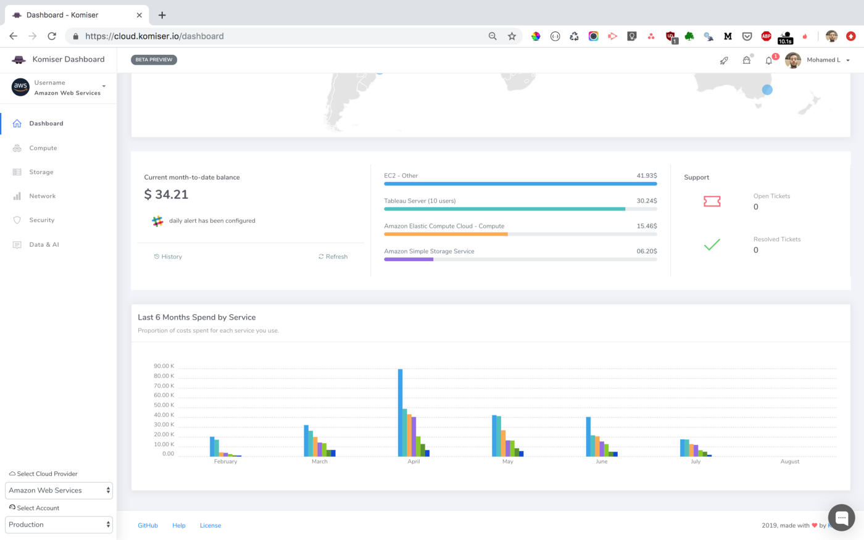Click the red up-arrow update icon
Image resolution: width=864 pixels, height=540 pixels.
[x=851, y=36]
